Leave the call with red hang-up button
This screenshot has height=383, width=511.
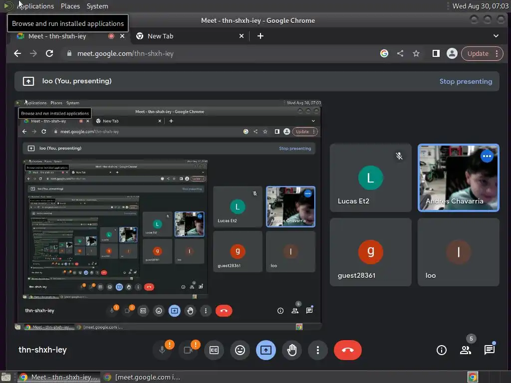[348, 350]
